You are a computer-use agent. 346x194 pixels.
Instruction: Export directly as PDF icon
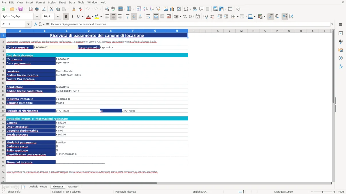pyautogui.click(x=31, y=9)
